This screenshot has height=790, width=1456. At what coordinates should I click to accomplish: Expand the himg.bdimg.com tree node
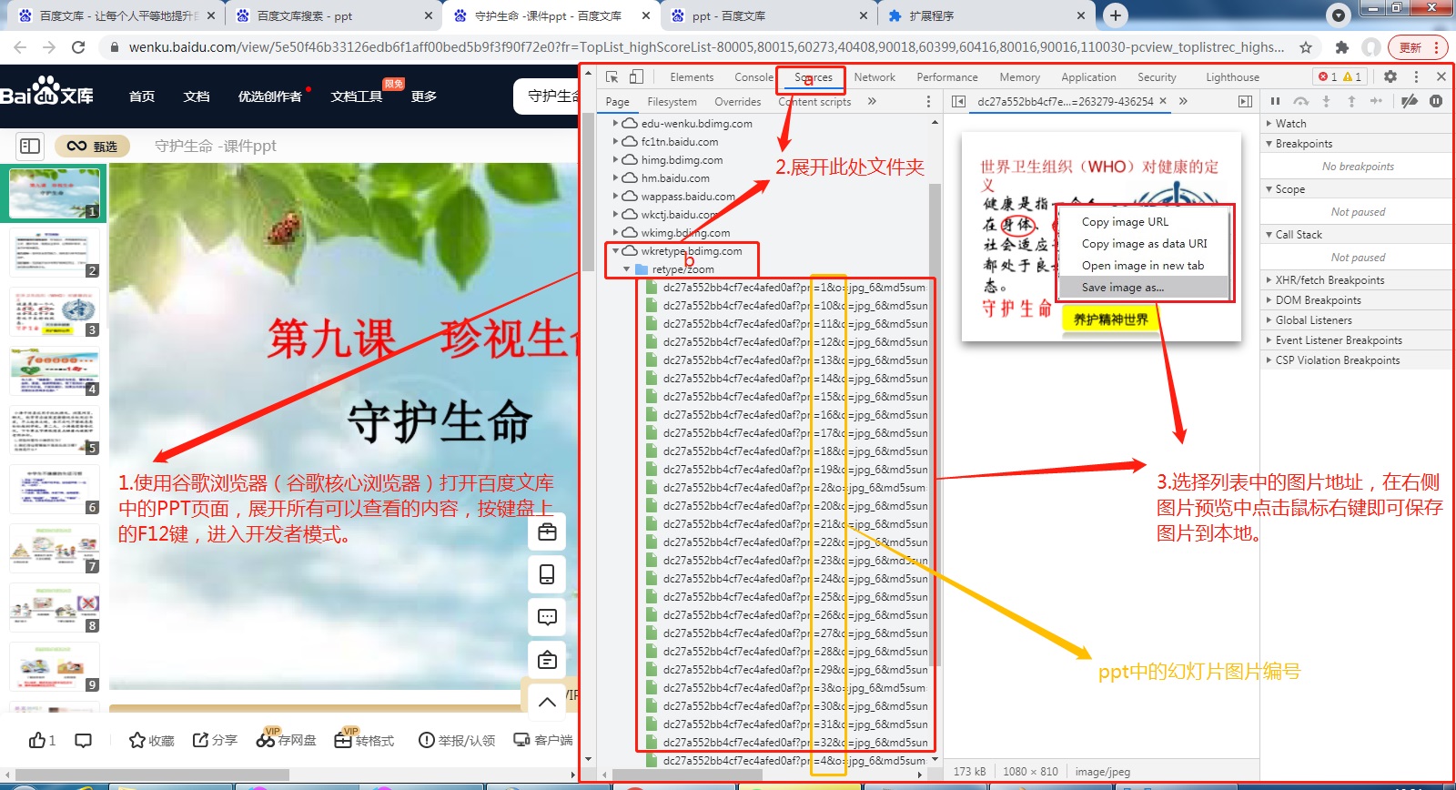coord(616,159)
